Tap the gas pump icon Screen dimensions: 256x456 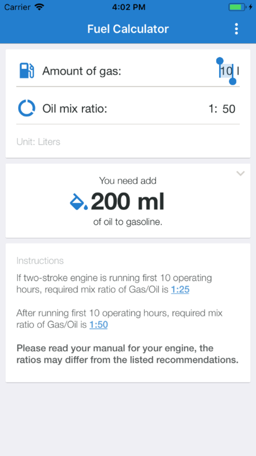point(27,71)
